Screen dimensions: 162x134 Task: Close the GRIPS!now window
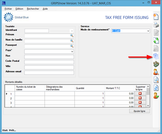point(156,3)
